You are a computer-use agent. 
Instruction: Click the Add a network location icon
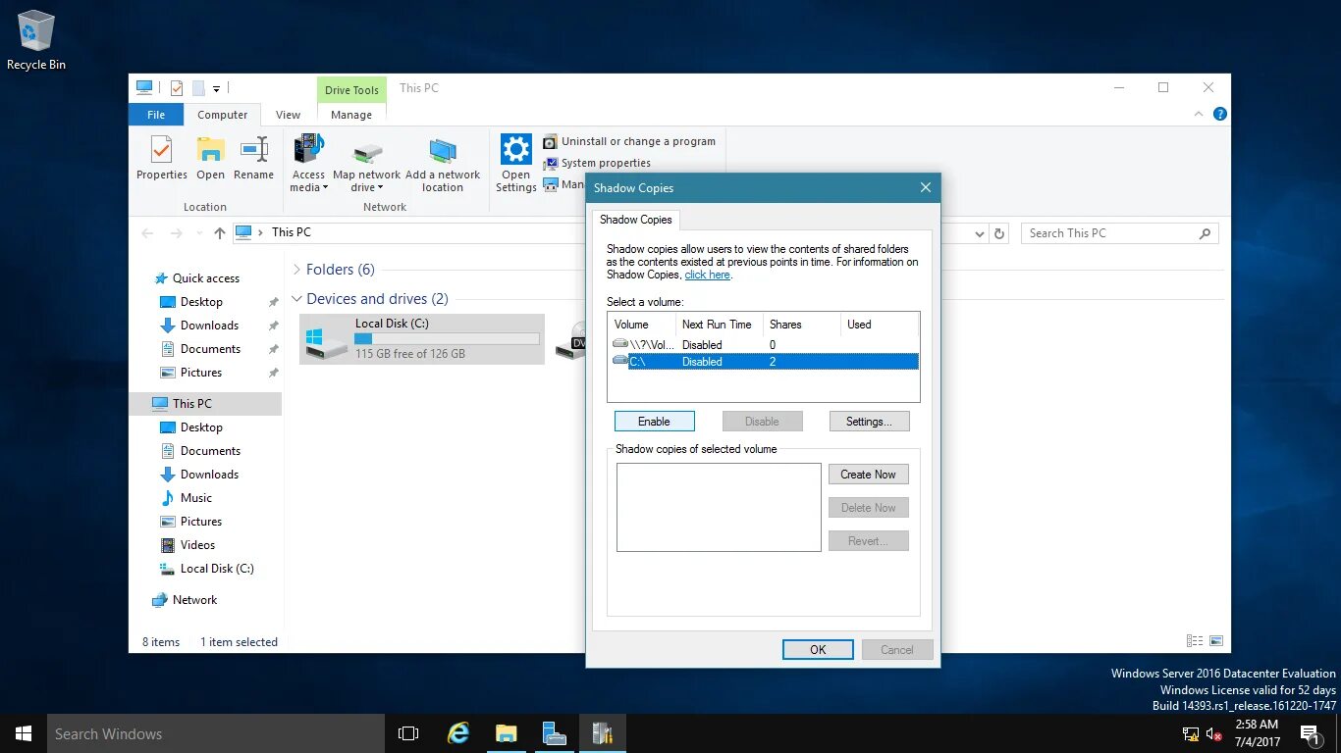click(443, 151)
